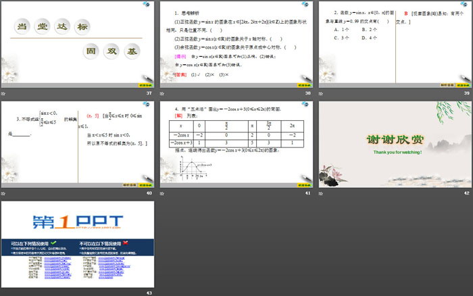This screenshot has width=473, height=296.
Task: Open slide 38 with true/false questions
Action: [236, 44]
